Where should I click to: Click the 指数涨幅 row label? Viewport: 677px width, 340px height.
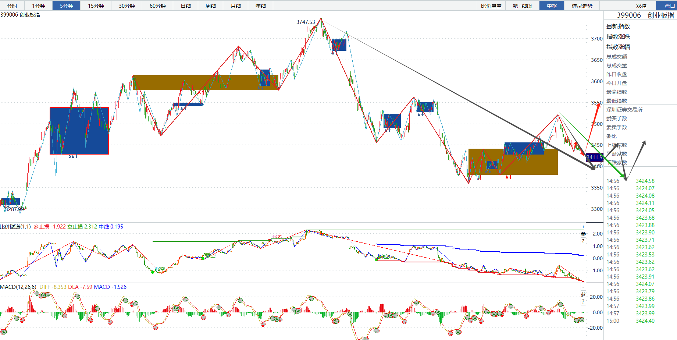pyautogui.click(x=618, y=47)
